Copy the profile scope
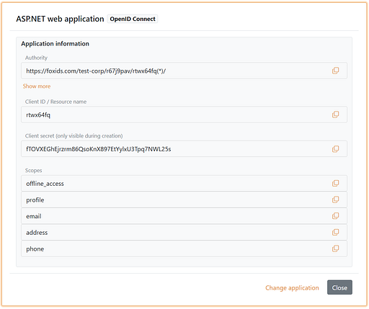Viewport: 369px width, 309px height. [335, 200]
